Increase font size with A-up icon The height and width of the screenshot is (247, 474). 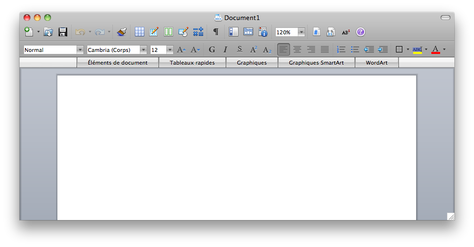[x=182, y=50]
